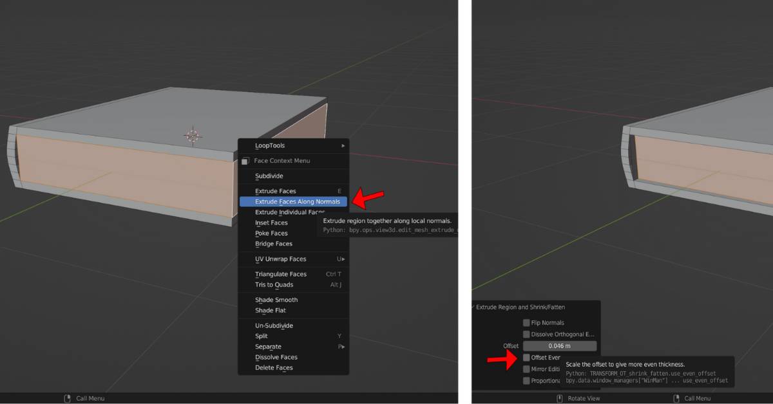Click the Offset value field showing 0.046 m
This screenshot has width=773, height=404.
click(x=559, y=345)
